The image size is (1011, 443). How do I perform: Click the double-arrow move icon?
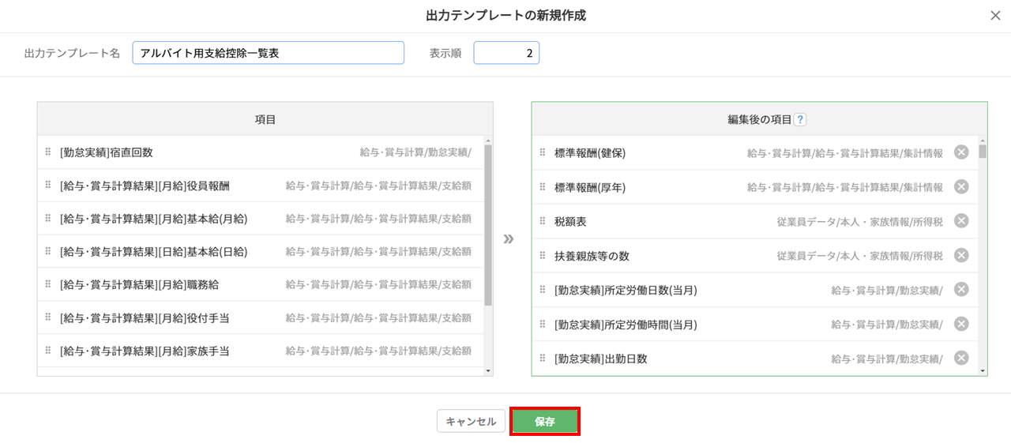509,238
